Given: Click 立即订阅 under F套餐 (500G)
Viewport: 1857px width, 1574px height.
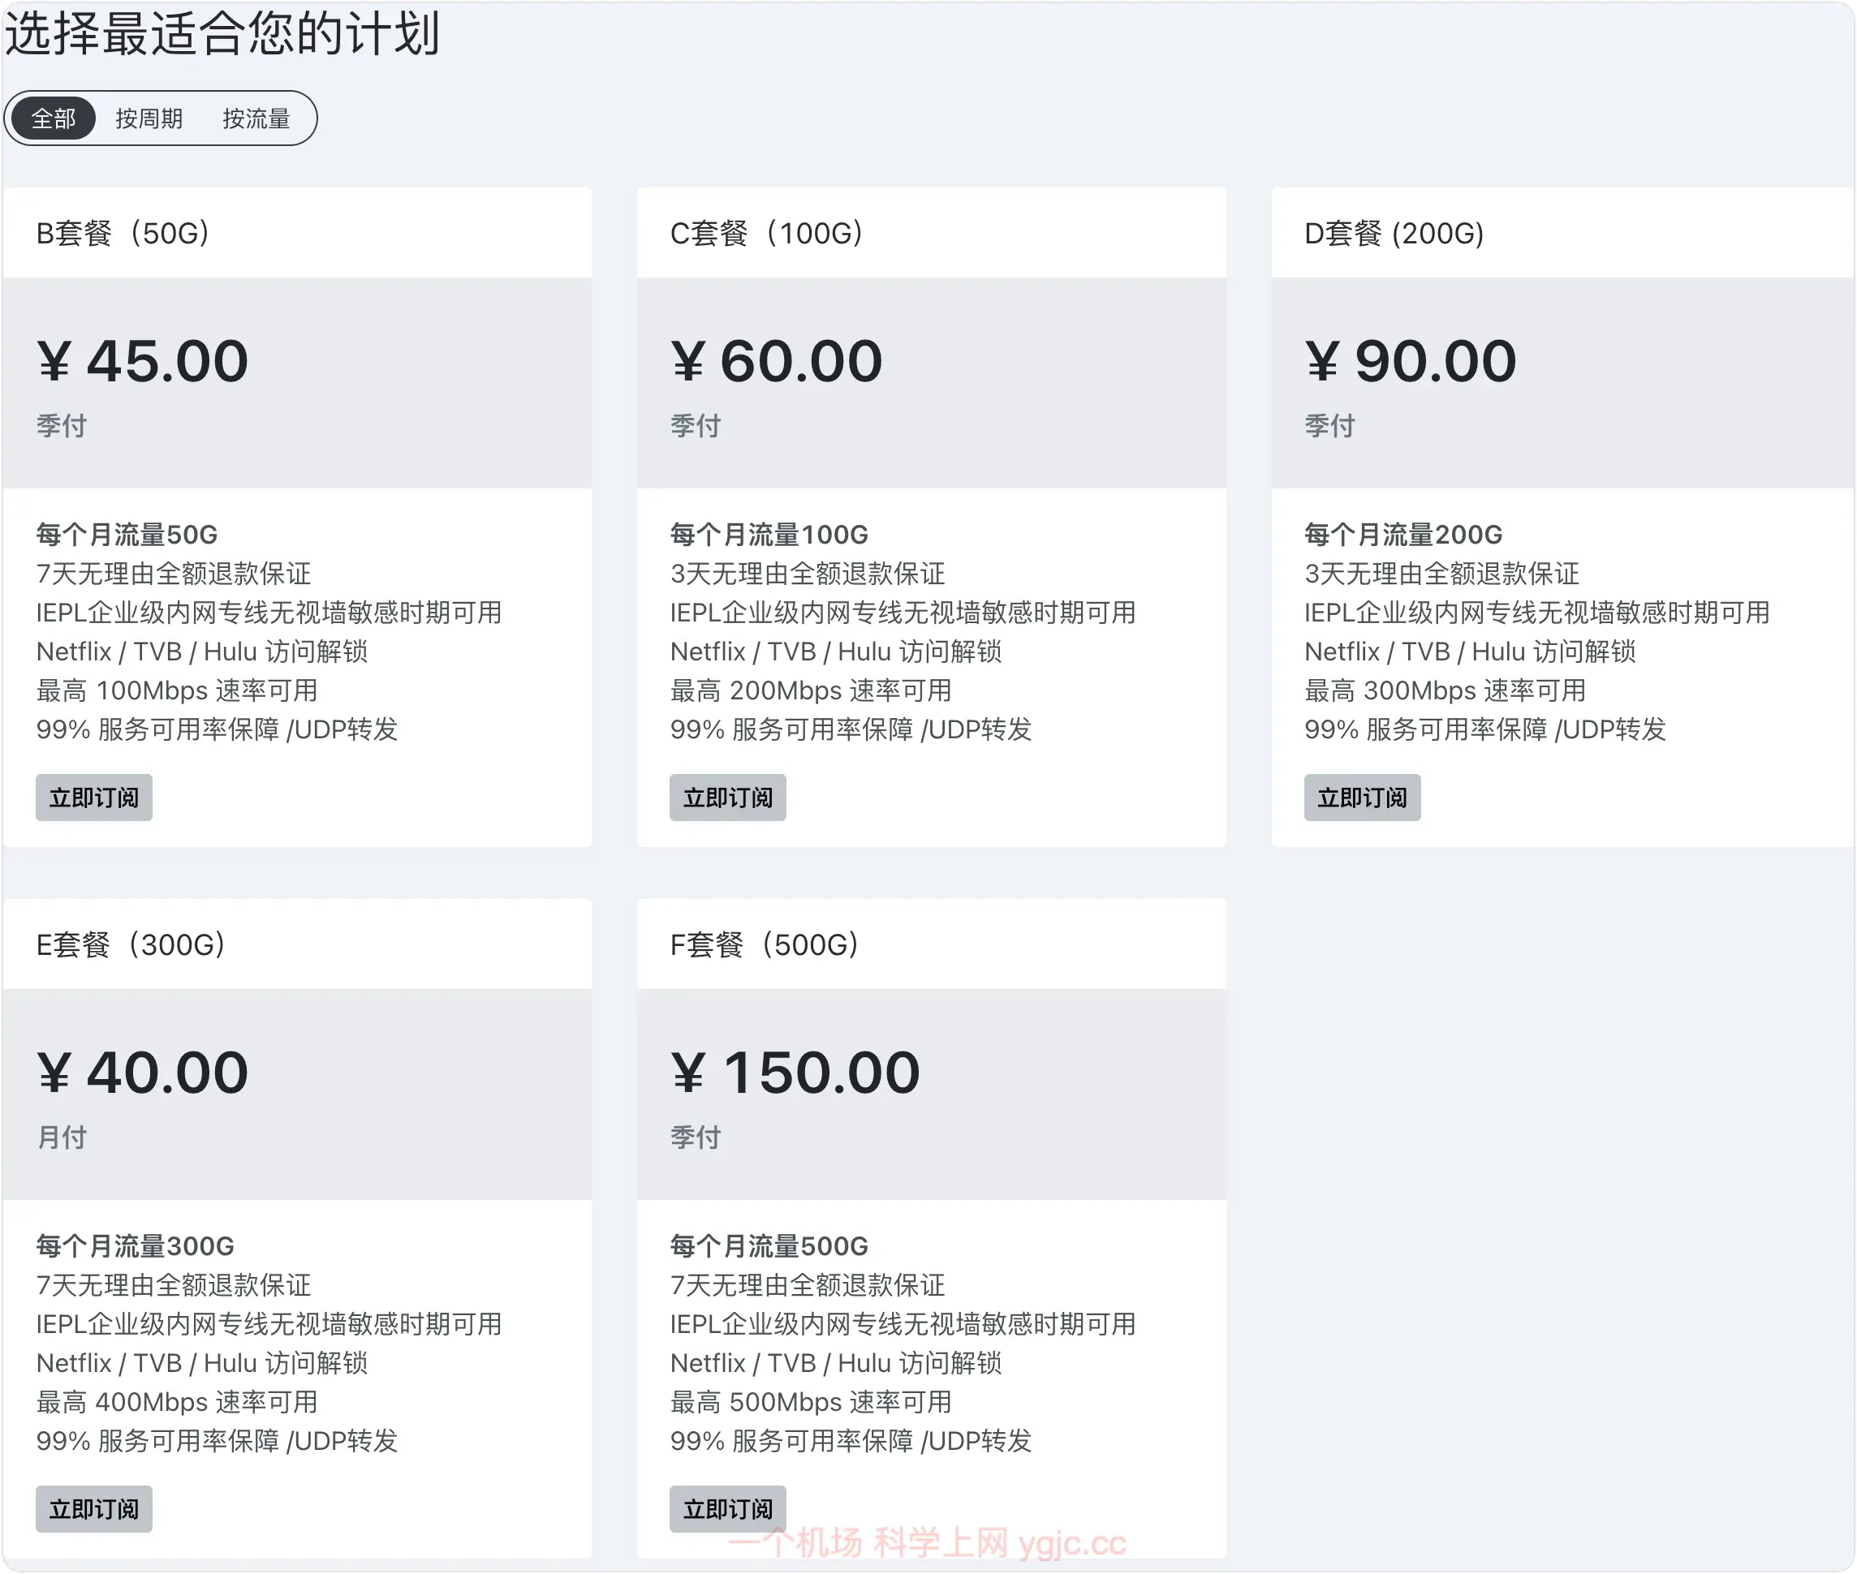Looking at the screenshot, I should click(727, 1508).
